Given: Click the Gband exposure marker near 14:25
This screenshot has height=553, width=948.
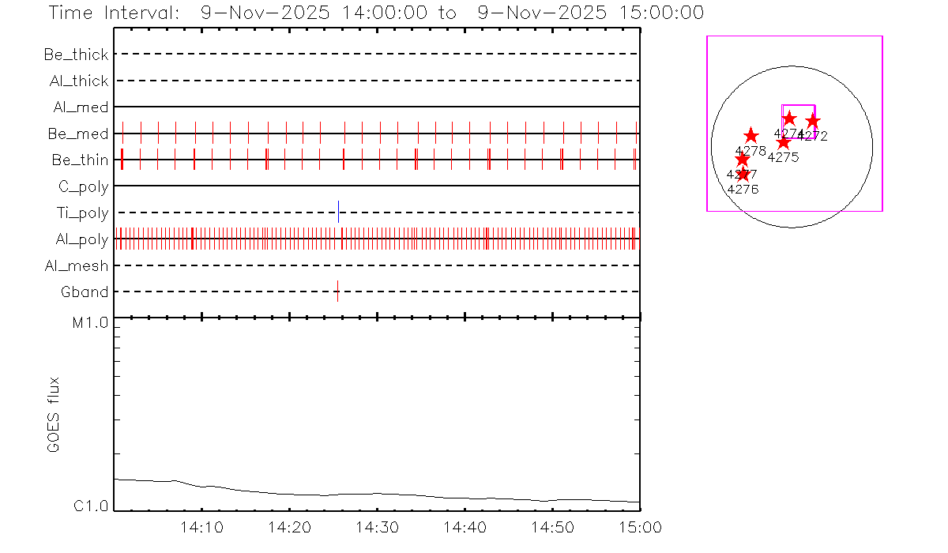Looking at the screenshot, I should tap(337, 291).
